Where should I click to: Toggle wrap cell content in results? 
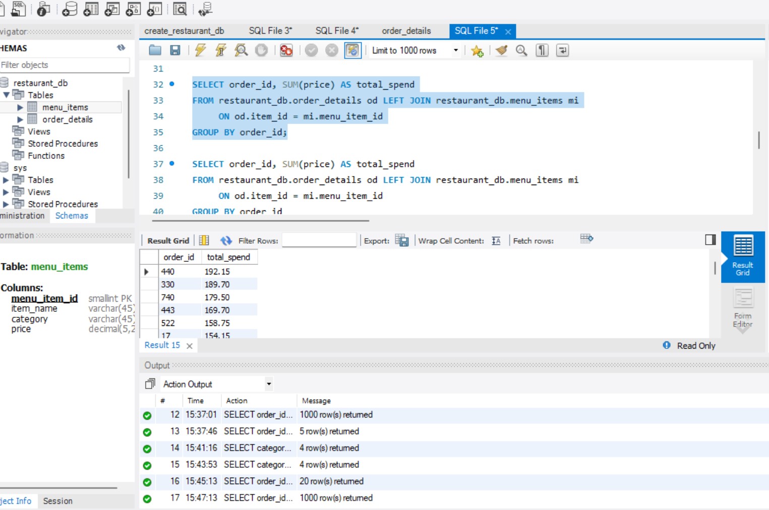pos(496,241)
